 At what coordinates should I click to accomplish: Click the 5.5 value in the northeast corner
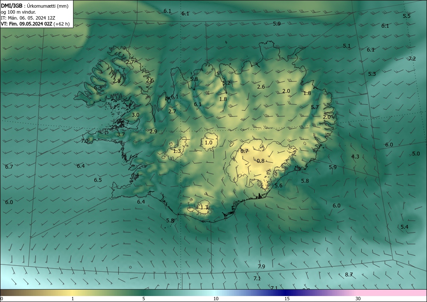tap(407, 16)
